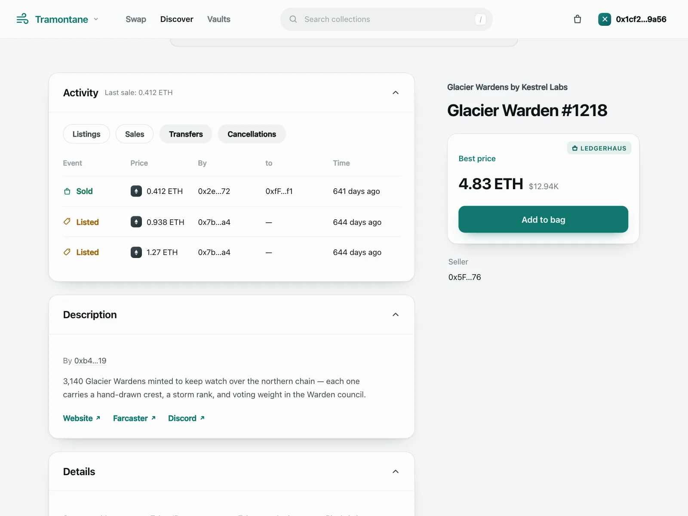Click the ETH icon beside 0.938 ETH
The width and height of the screenshot is (688, 516).
pos(136,222)
